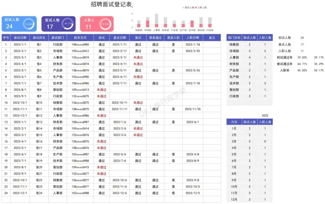325x204 pixels.
Task: Click the 招聘面试登记表 title
Action: pyautogui.click(x=111, y=4)
